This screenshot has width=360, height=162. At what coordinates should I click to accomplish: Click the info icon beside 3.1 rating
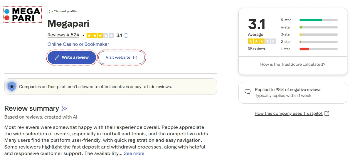pos(126,36)
